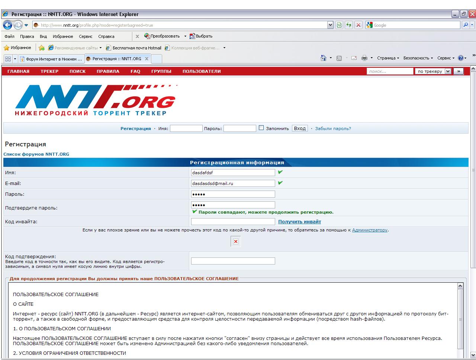The image size is (476, 360).
Task: Open the print options dropdown arrow
Action: pos(372,58)
